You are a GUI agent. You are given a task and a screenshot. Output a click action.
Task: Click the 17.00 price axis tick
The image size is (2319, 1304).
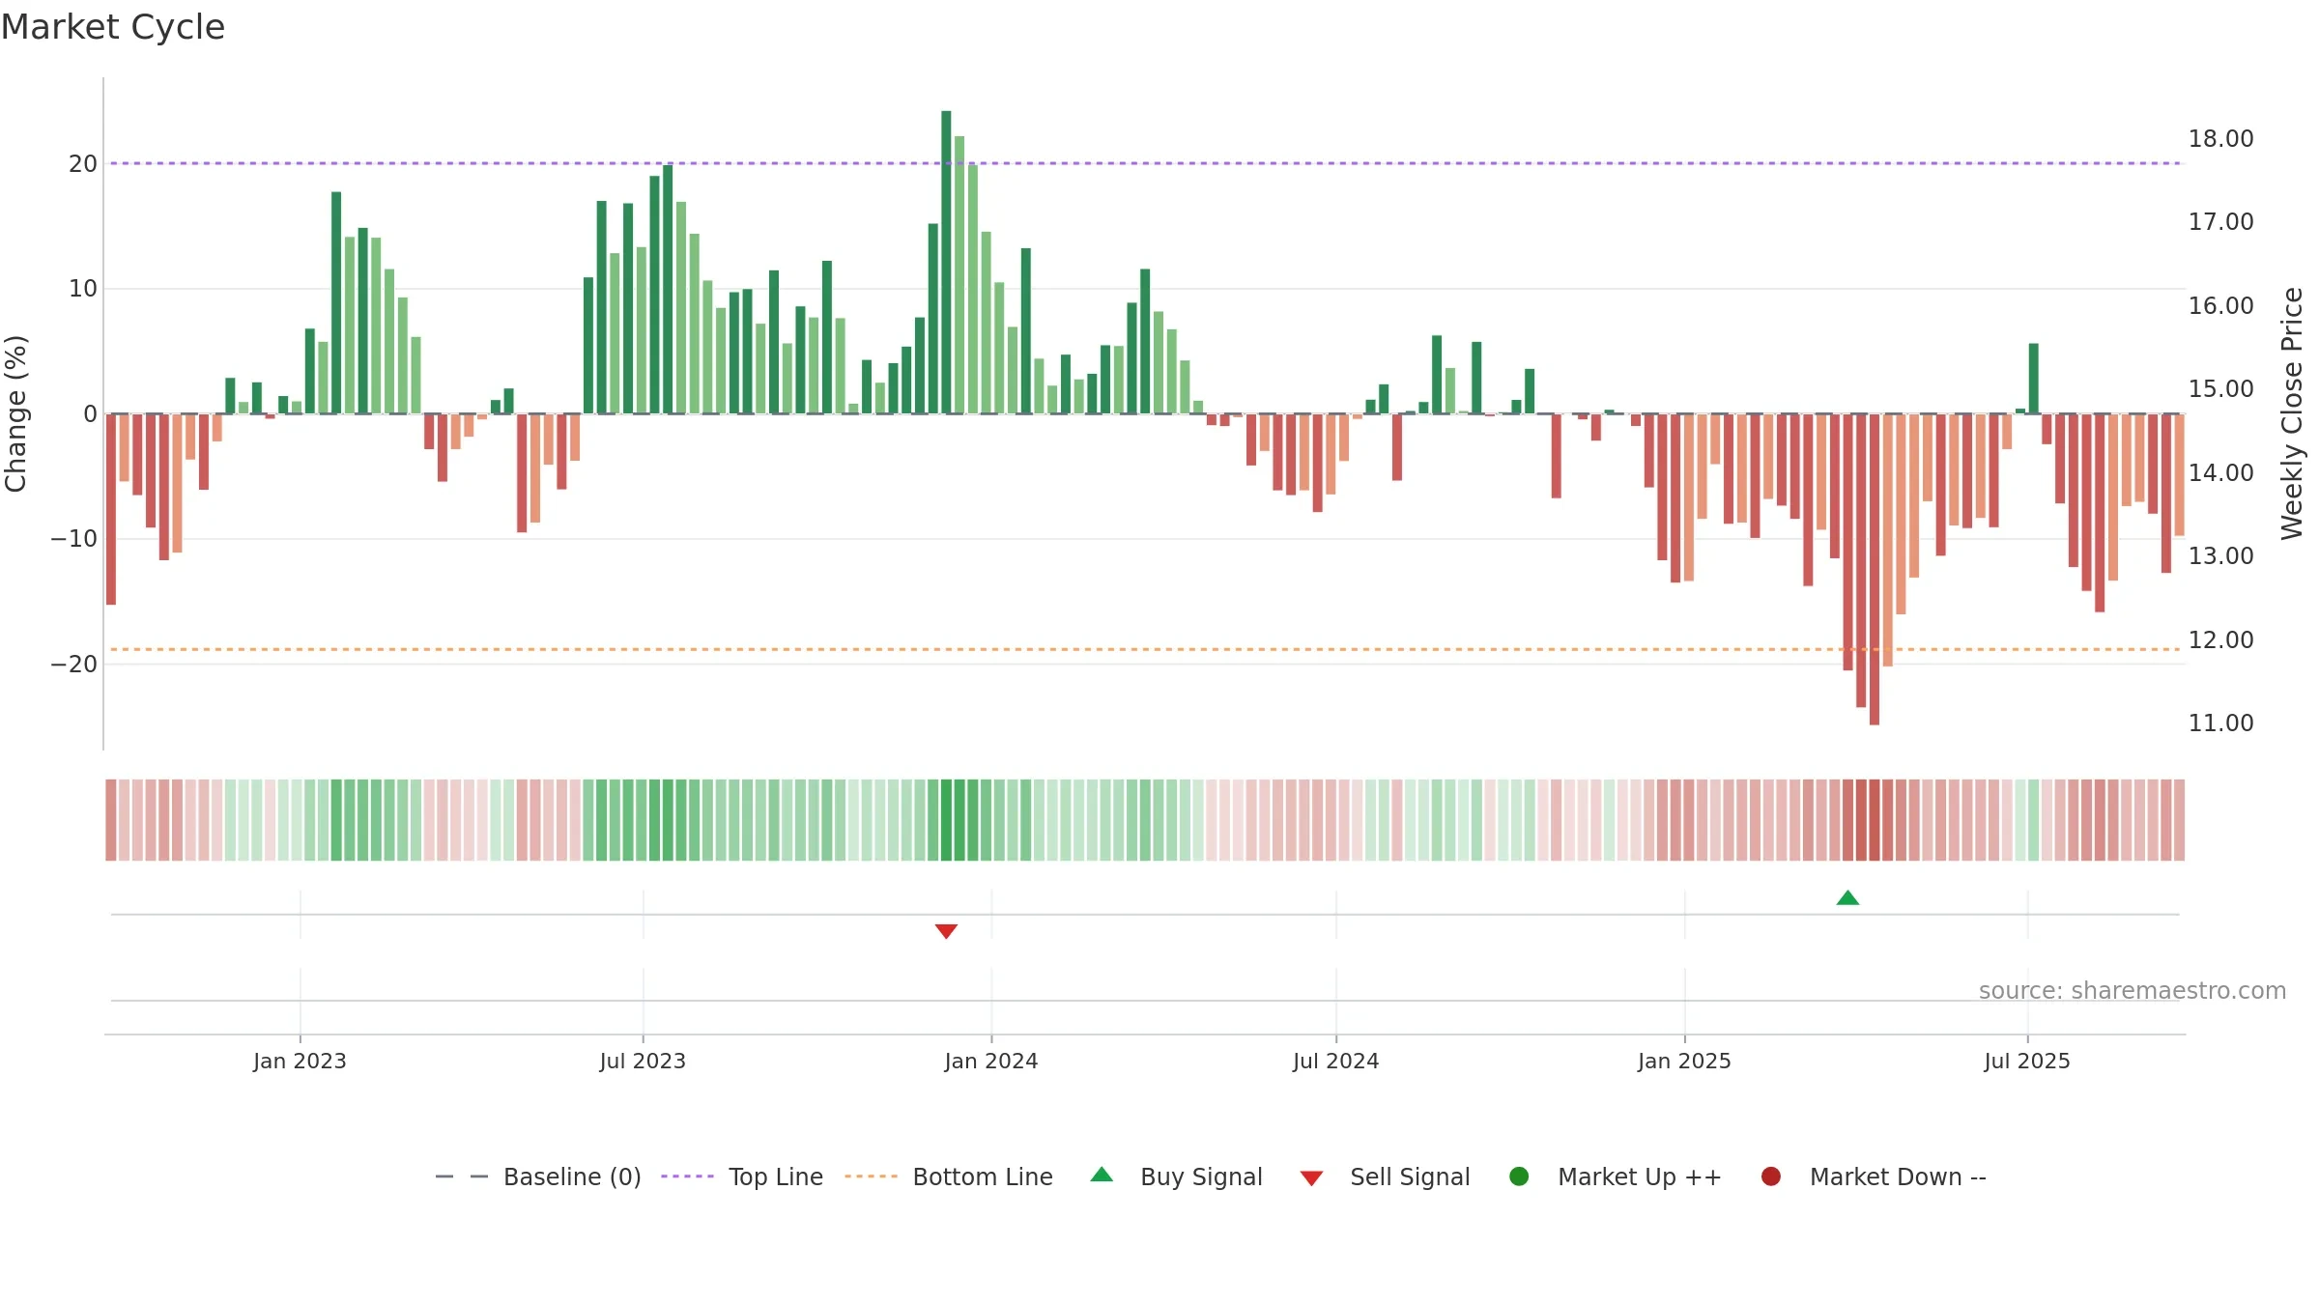tap(2220, 222)
